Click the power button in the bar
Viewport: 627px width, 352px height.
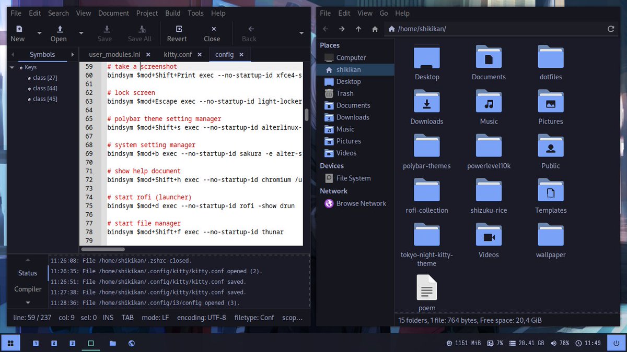click(617, 343)
